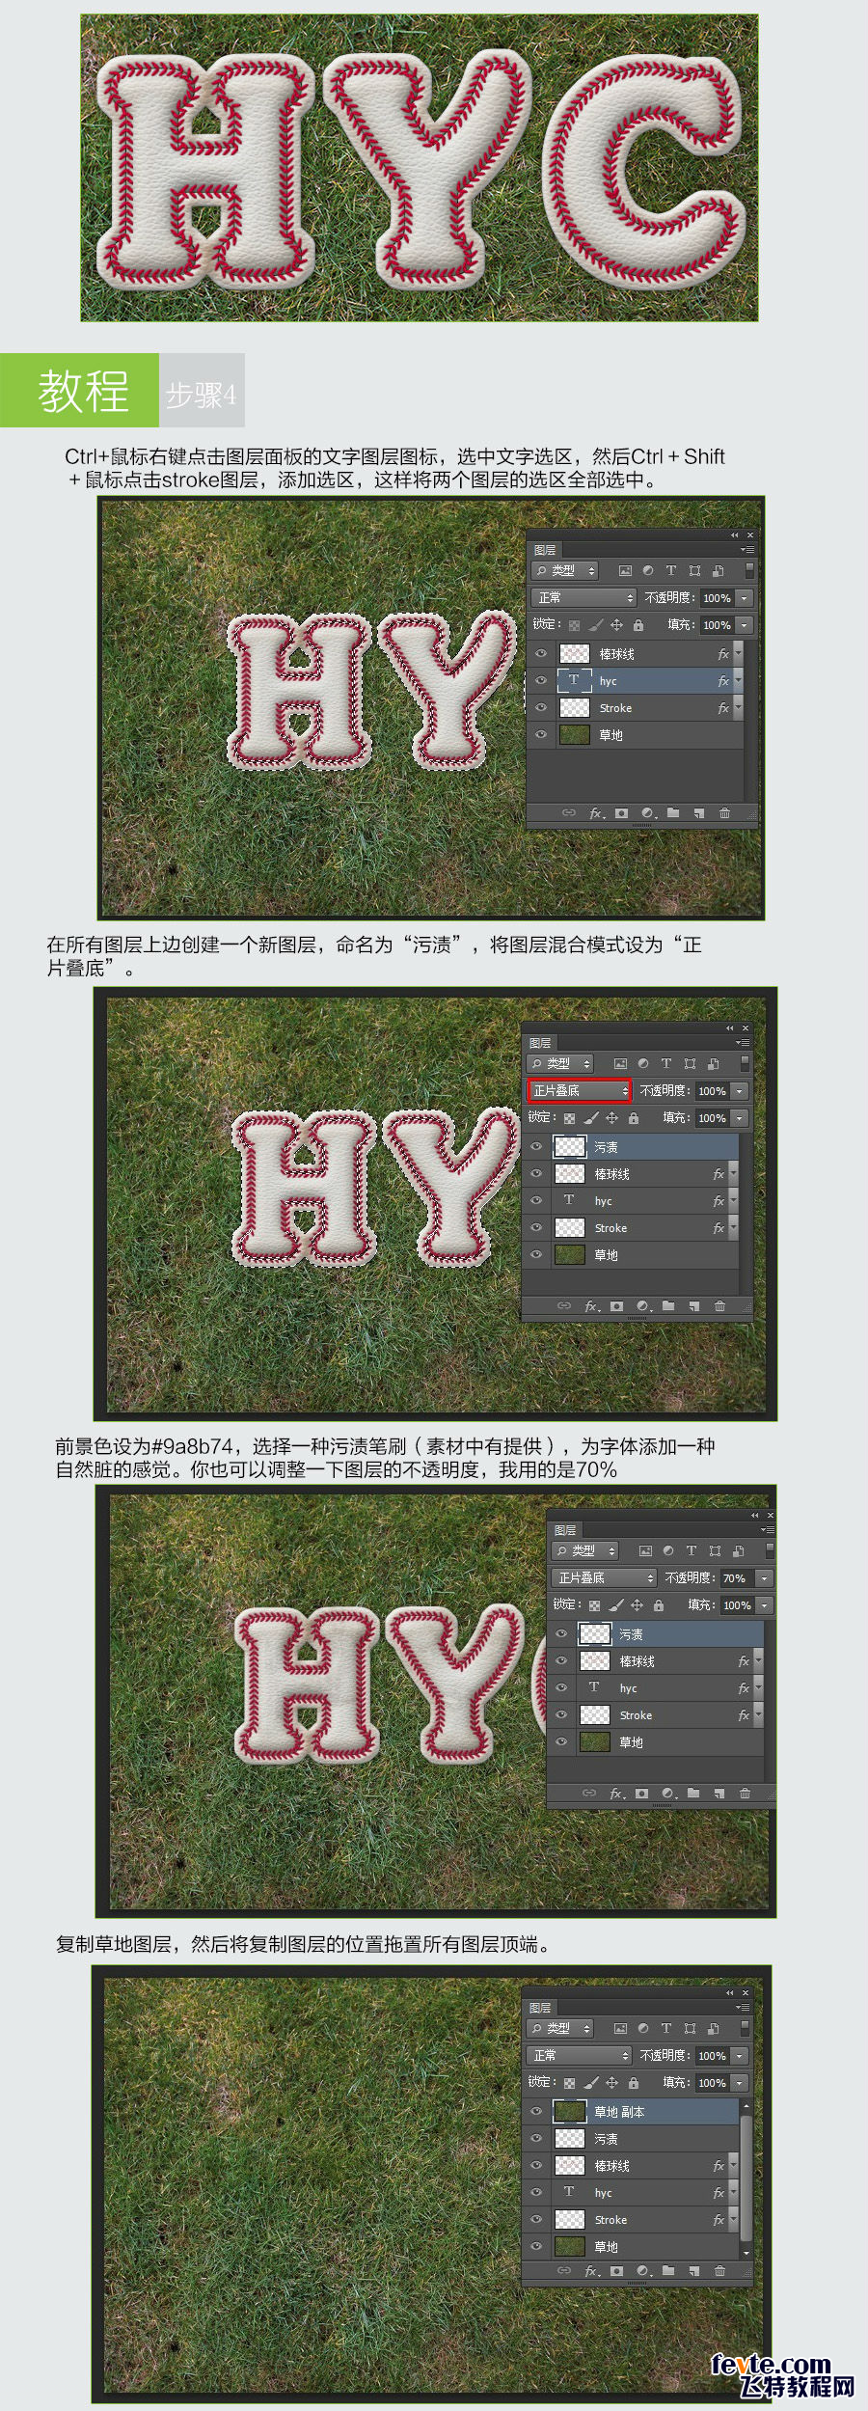Click adjustment layer filter in hyc-selected panel
This screenshot has width=868, height=2411.
click(648, 571)
